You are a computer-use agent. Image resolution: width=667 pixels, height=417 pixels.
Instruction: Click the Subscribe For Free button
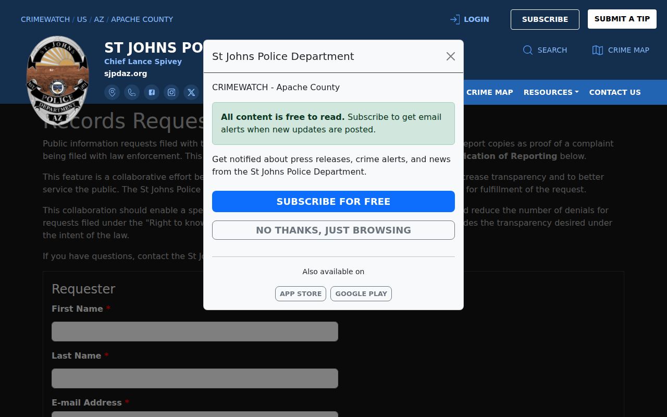(333, 201)
